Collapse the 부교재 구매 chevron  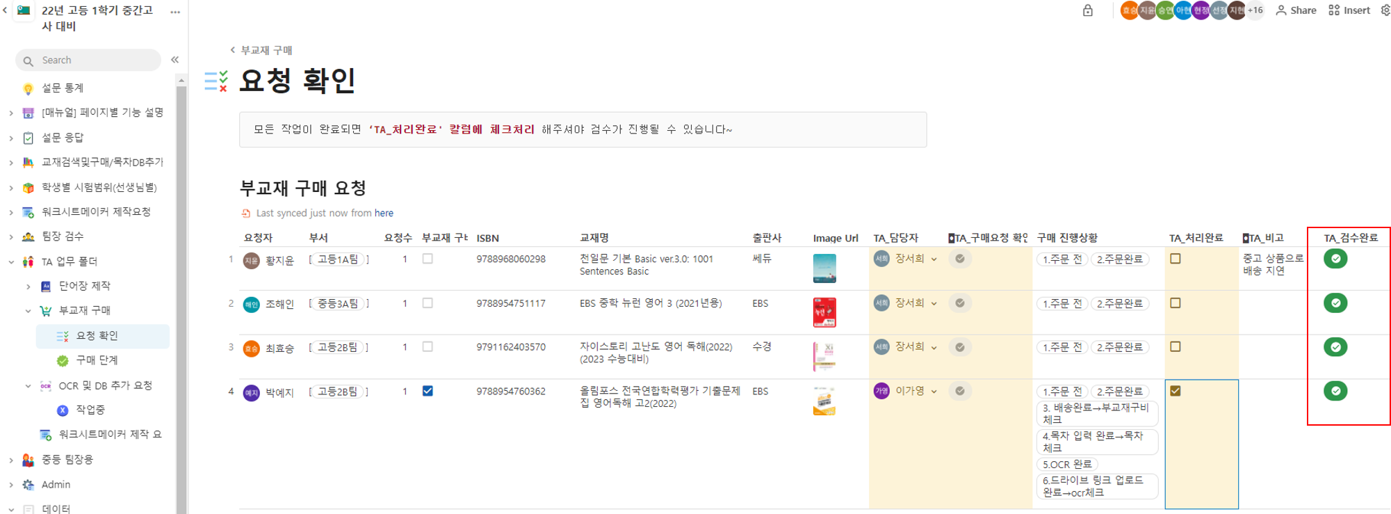(28, 311)
